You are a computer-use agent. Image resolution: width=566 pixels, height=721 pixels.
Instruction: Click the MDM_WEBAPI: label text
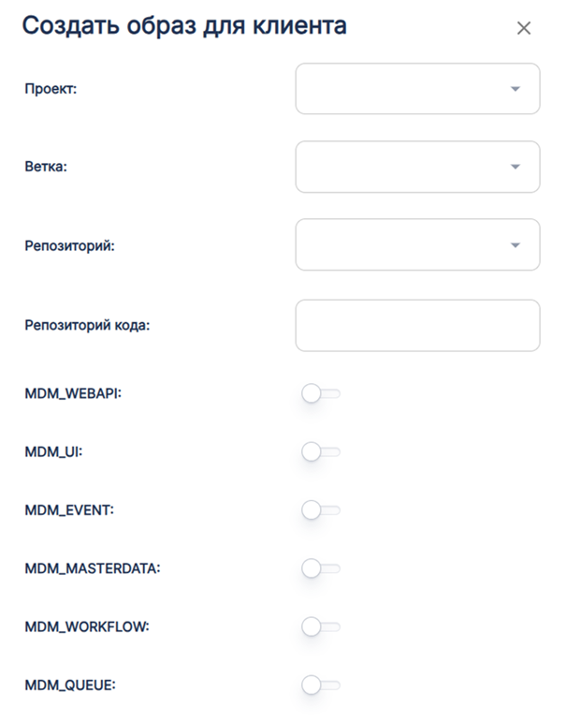pos(74,394)
